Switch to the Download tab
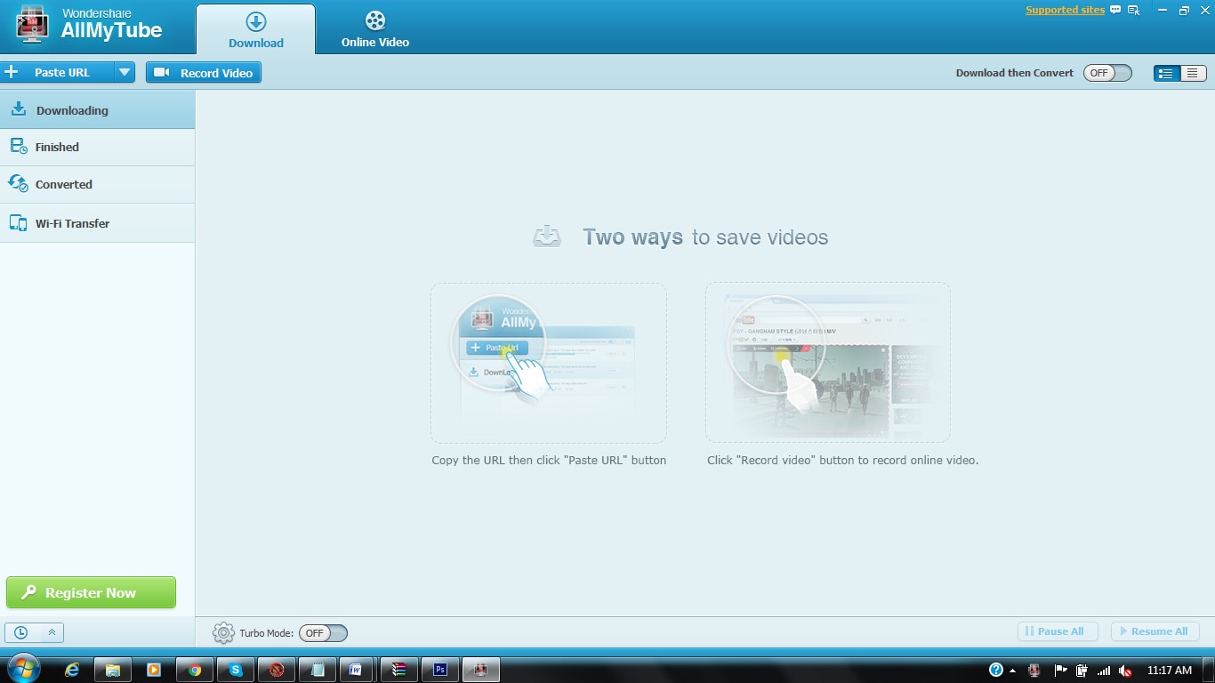 (256, 29)
